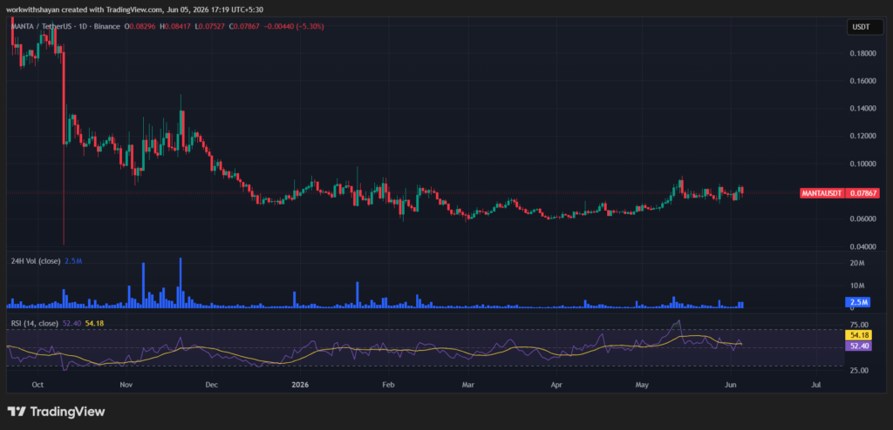The width and height of the screenshot is (893, 430).
Task: Click the RSI value 52.40 purple tag
Action: 859,346
